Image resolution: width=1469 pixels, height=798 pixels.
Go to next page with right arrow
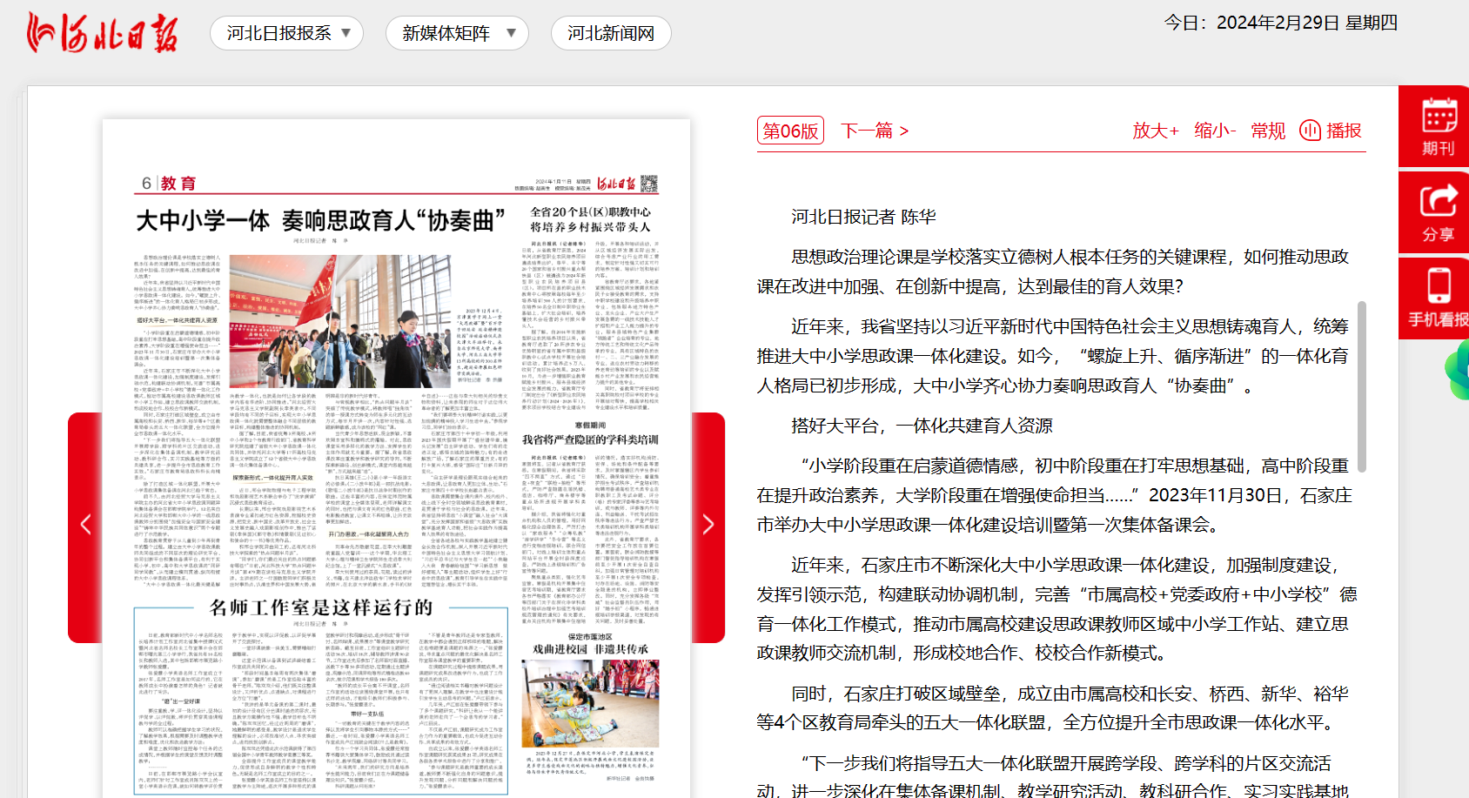(708, 525)
